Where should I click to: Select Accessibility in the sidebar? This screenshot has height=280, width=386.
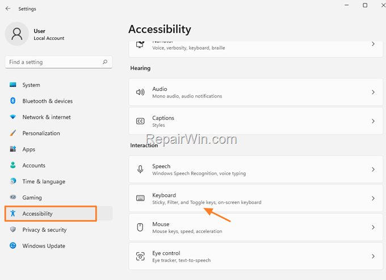point(58,214)
